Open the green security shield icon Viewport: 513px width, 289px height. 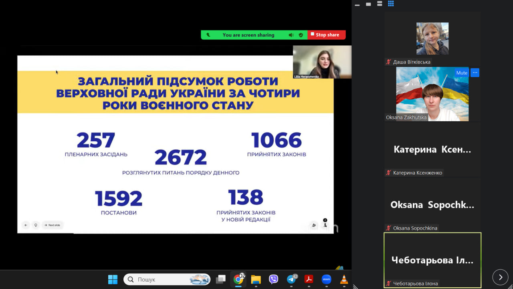tap(301, 35)
